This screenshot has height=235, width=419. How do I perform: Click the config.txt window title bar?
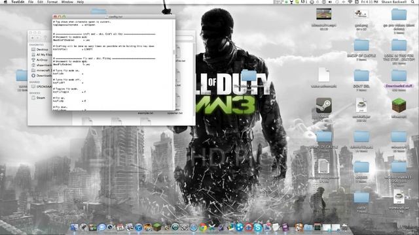[114, 16]
